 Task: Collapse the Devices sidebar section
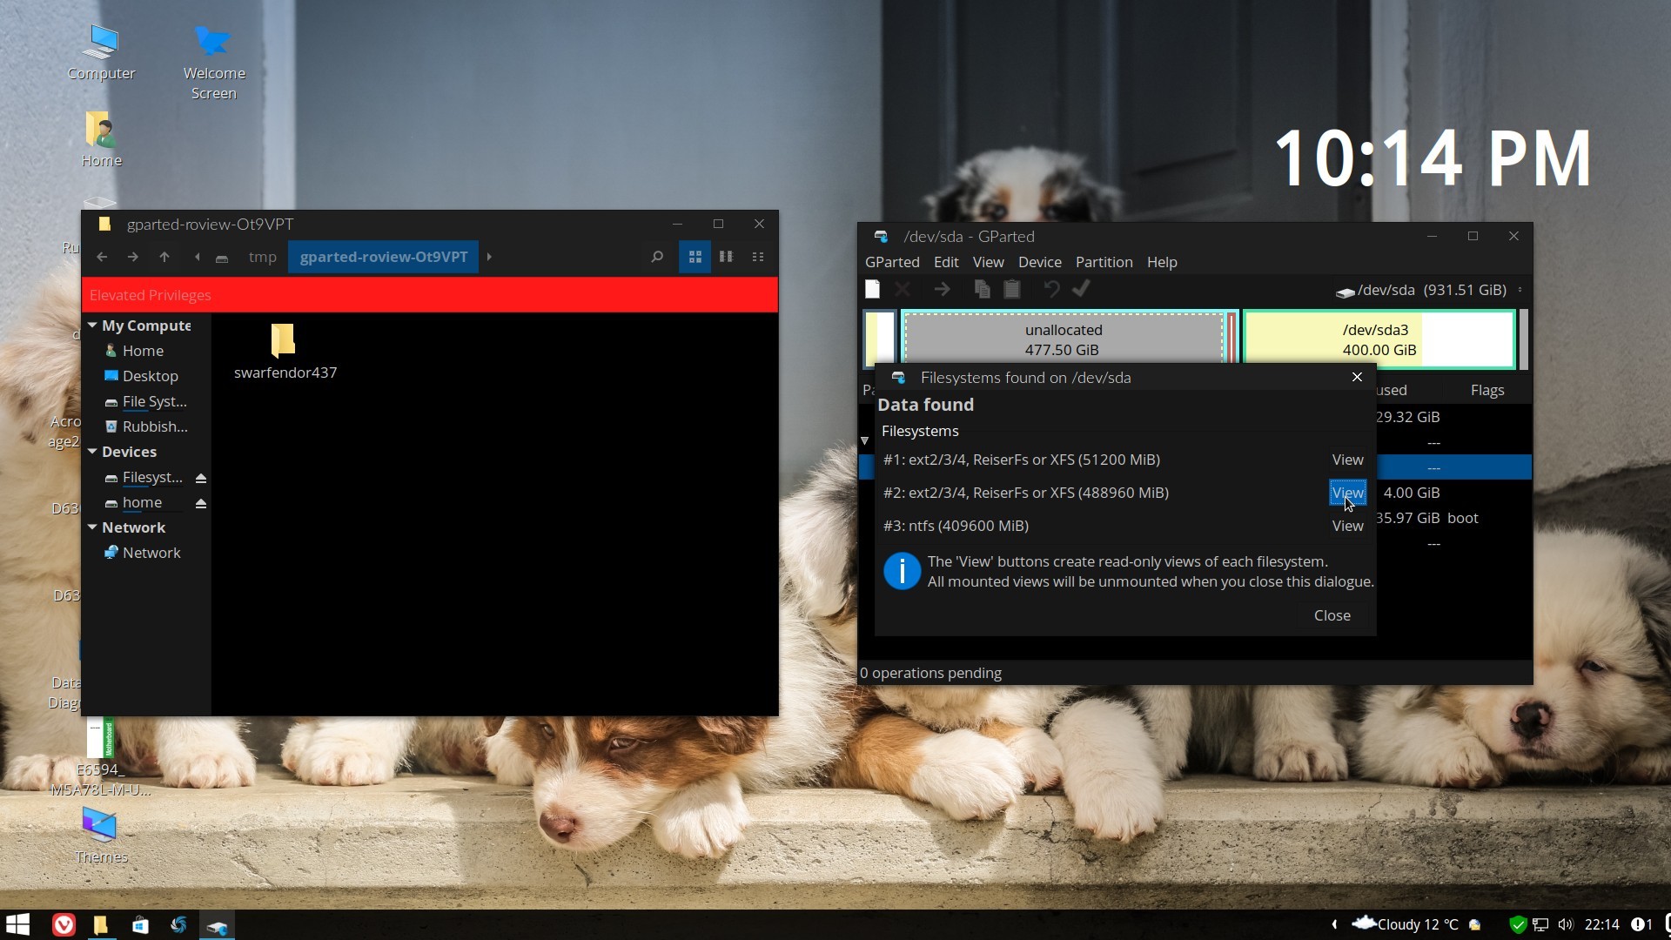point(92,452)
